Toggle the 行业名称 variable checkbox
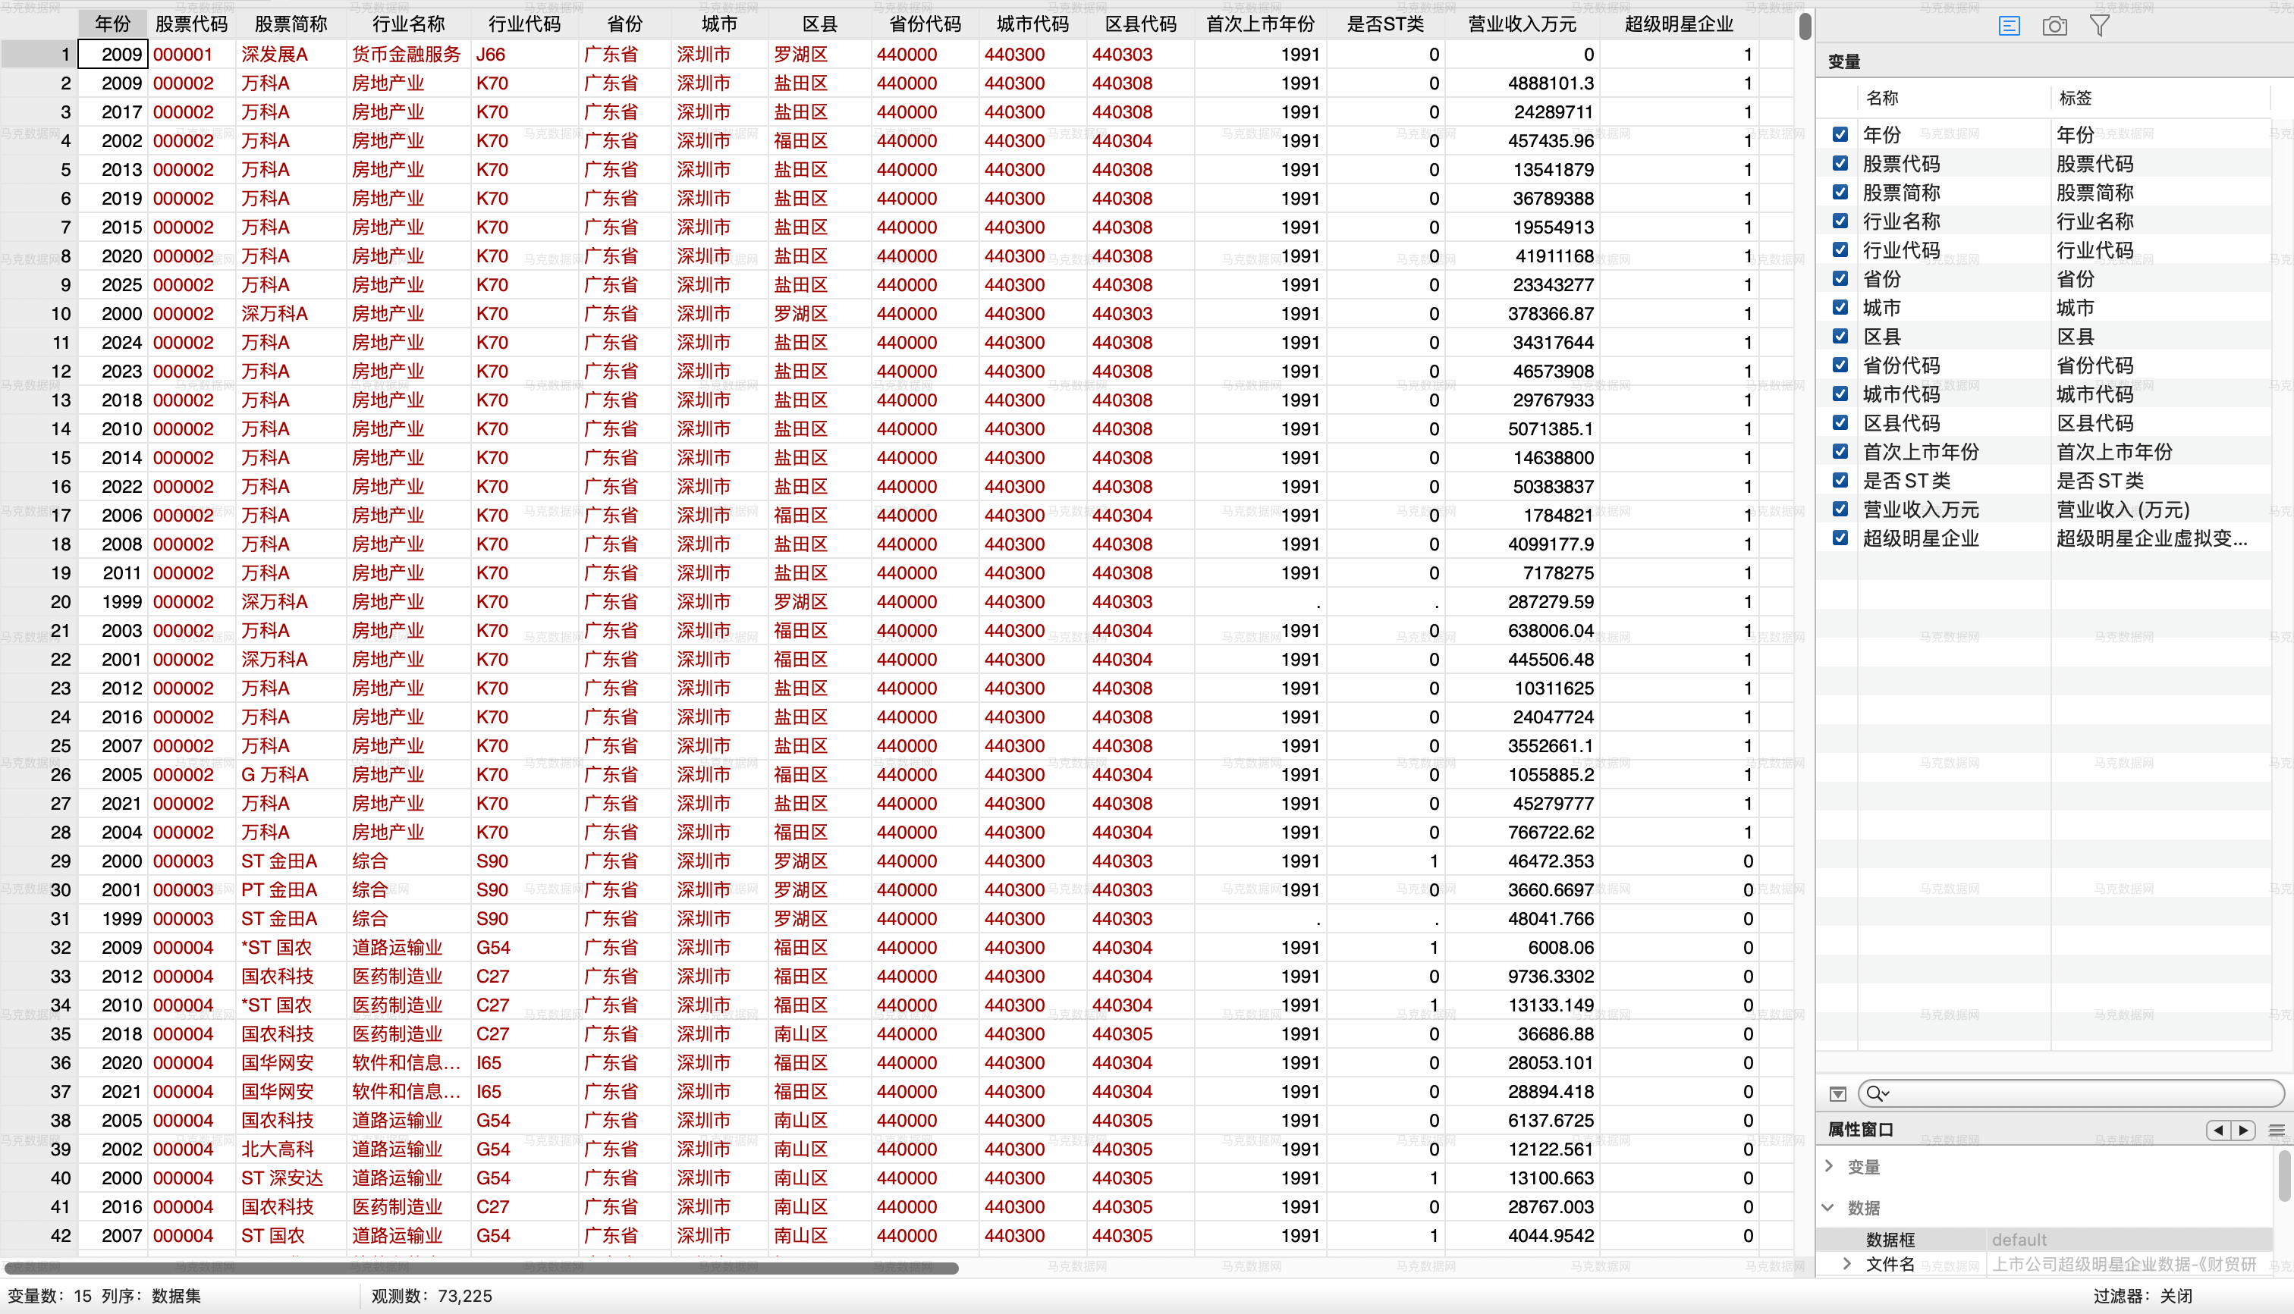Viewport: 2294px width, 1314px height. [x=1840, y=221]
